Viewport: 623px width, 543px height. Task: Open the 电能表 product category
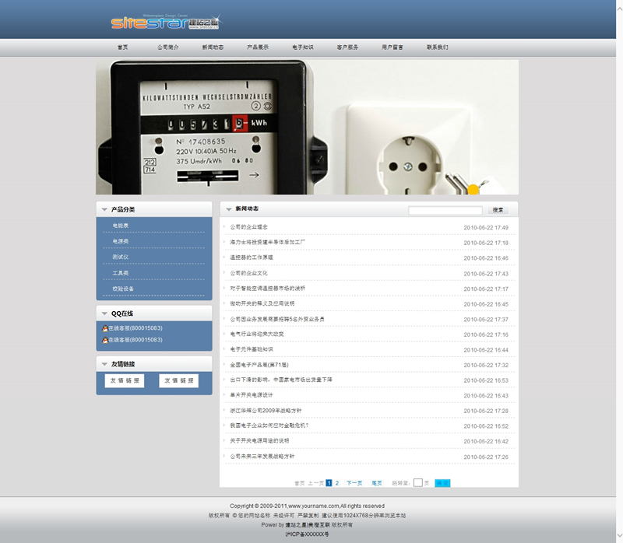click(120, 226)
